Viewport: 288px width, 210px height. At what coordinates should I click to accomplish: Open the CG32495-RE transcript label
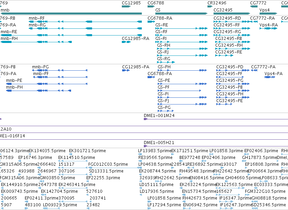click(x=229, y=52)
